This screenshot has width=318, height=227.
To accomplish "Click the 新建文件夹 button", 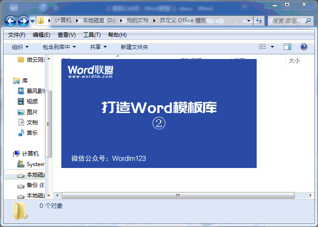I will click(134, 47).
